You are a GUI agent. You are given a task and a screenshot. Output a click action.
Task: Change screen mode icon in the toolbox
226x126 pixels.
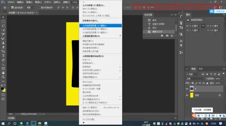3,99
